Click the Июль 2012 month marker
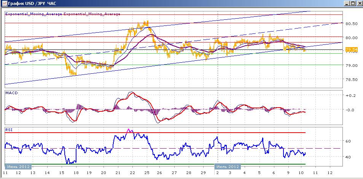 pyautogui.click(x=227, y=166)
